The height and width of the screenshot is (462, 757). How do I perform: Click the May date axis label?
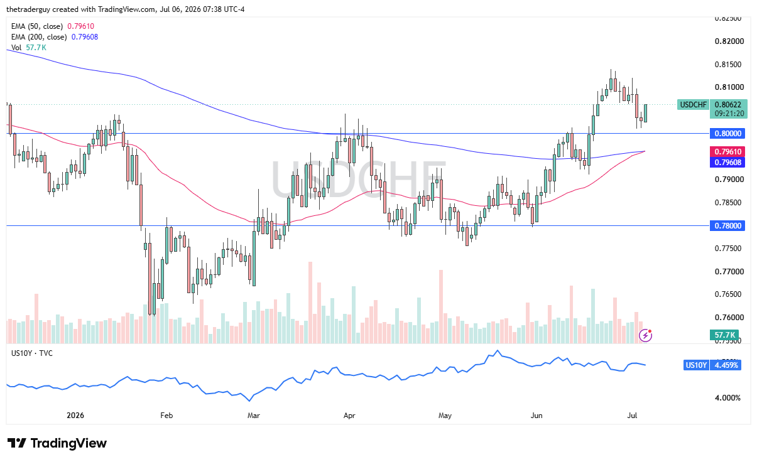445,416
